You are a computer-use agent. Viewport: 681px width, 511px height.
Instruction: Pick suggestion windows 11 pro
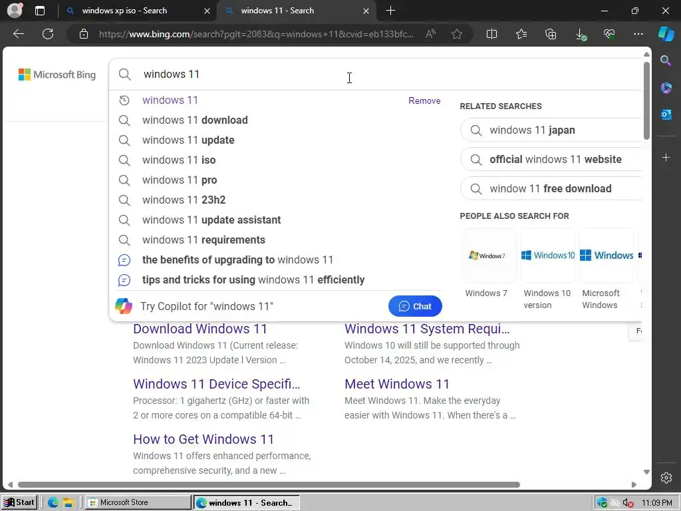[180, 180]
